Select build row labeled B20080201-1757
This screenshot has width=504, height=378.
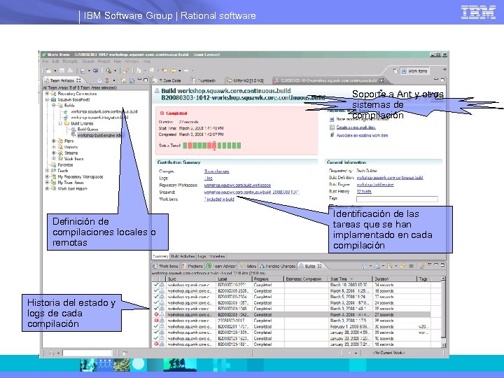tap(291, 327)
